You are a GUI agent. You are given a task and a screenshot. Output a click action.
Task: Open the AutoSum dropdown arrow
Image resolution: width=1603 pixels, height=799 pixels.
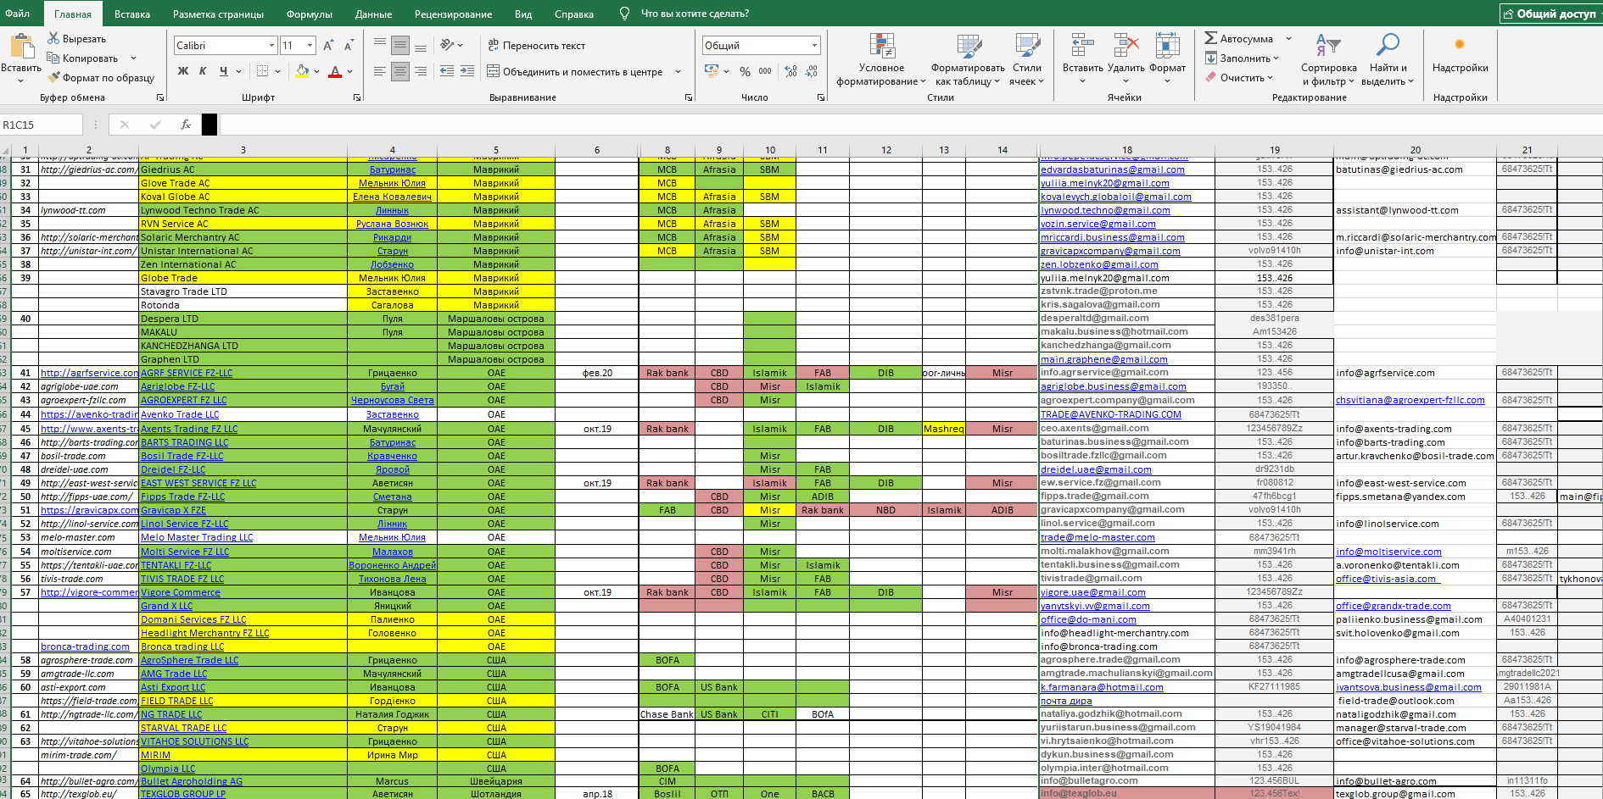pos(1288,39)
